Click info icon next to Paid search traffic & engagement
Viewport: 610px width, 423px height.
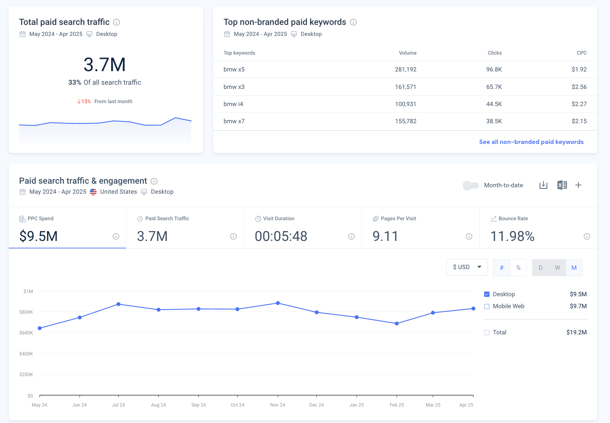pyautogui.click(x=154, y=181)
